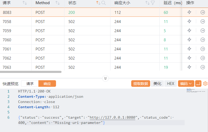Toggle word wrap return-arrow button

tap(198, 84)
